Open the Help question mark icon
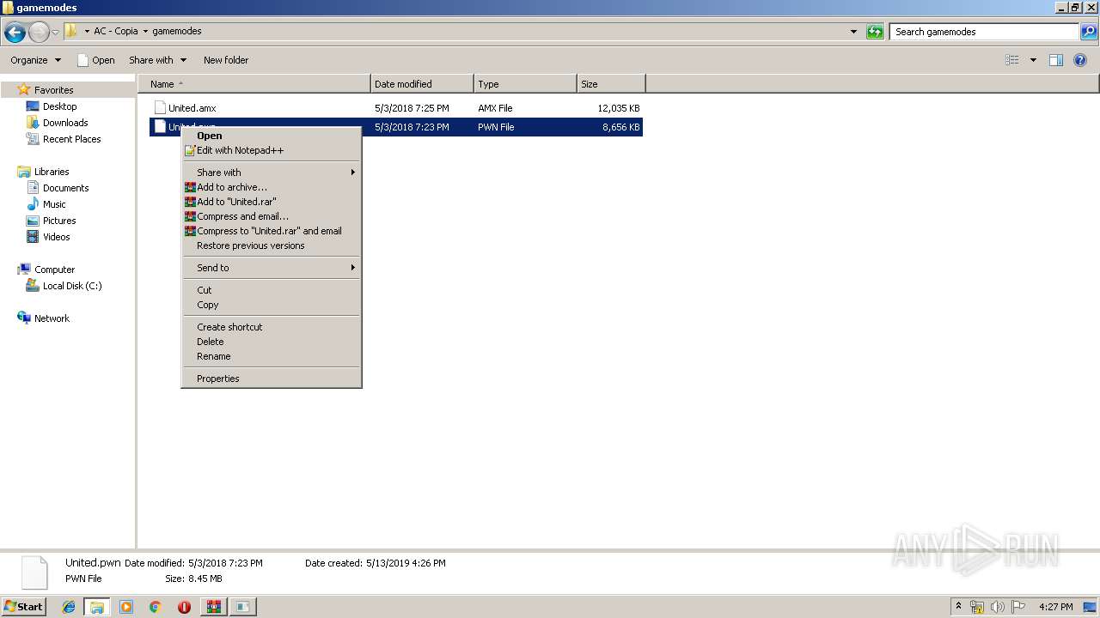The width and height of the screenshot is (1100, 618). pyautogui.click(x=1081, y=60)
